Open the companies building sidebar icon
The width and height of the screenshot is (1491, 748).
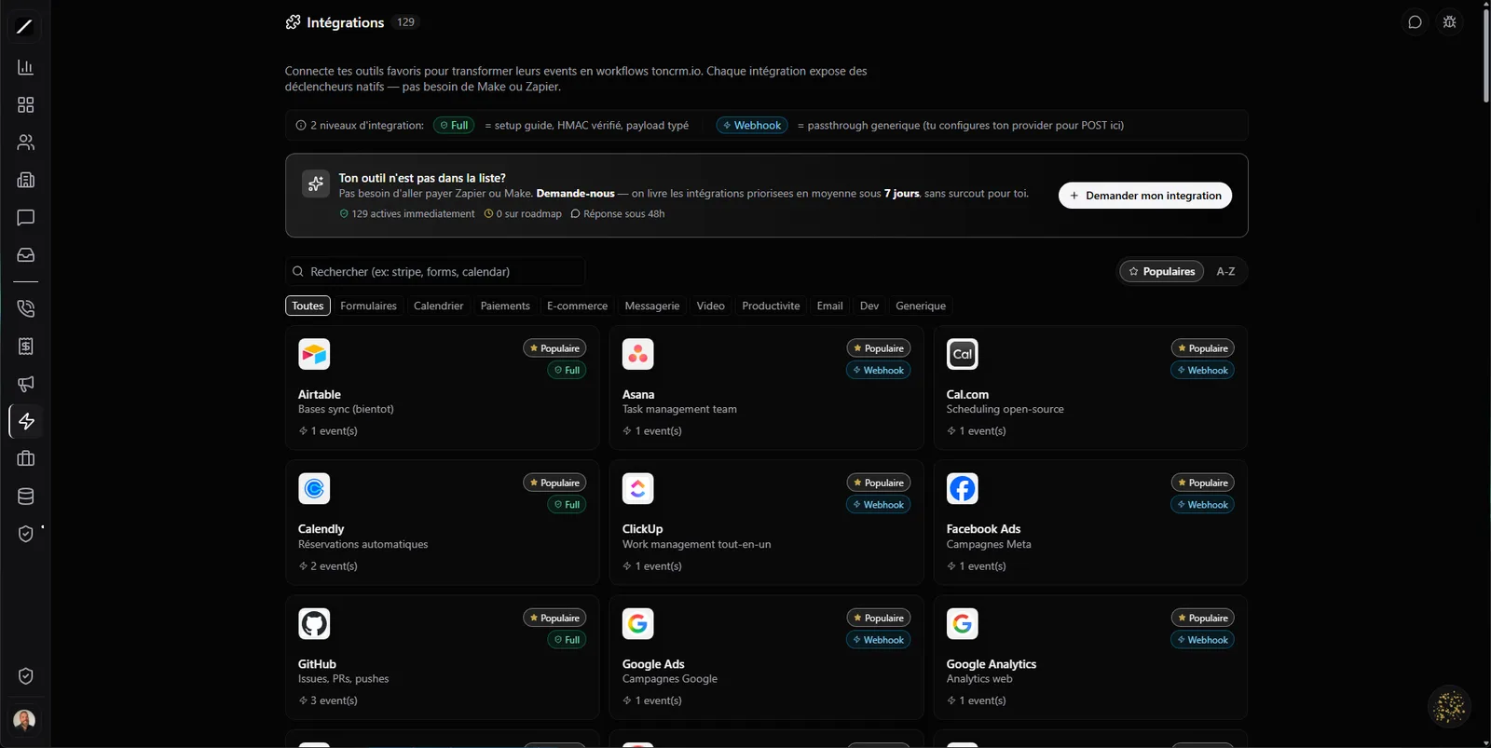[x=25, y=180]
